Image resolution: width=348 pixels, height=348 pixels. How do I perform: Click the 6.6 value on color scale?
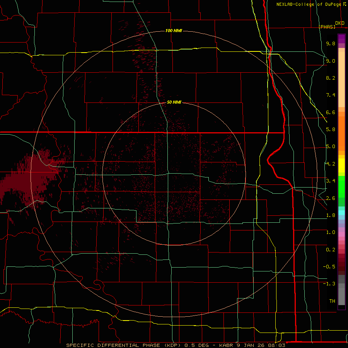[331, 112]
